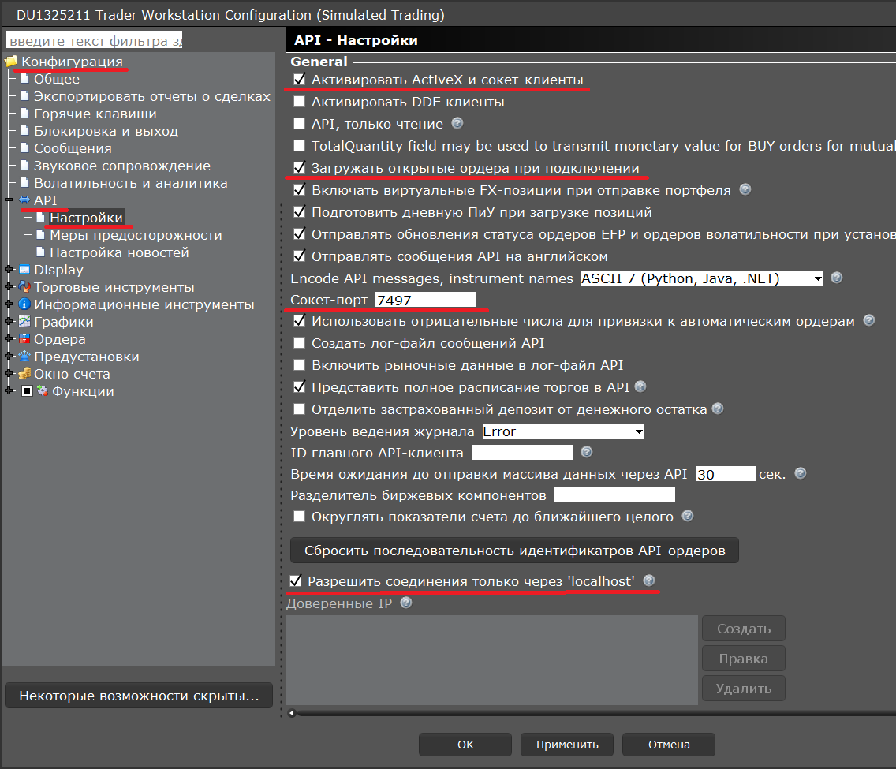The height and width of the screenshot is (769, 896).
Task: Open help icon beside ID главного API-клиента
Action: point(587,452)
